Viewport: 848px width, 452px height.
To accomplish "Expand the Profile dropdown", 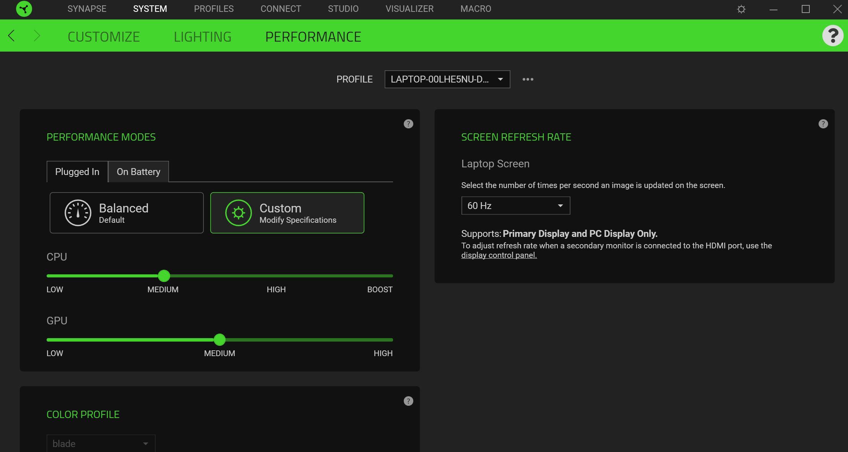I will 447,79.
